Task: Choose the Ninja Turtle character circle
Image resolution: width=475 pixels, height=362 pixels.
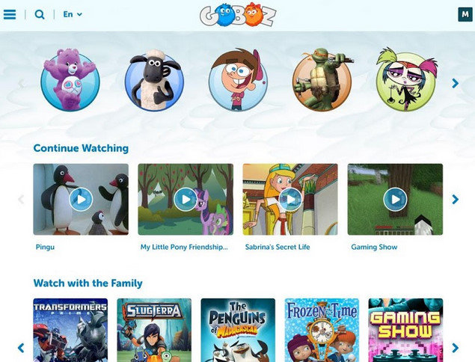Action: (322, 80)
